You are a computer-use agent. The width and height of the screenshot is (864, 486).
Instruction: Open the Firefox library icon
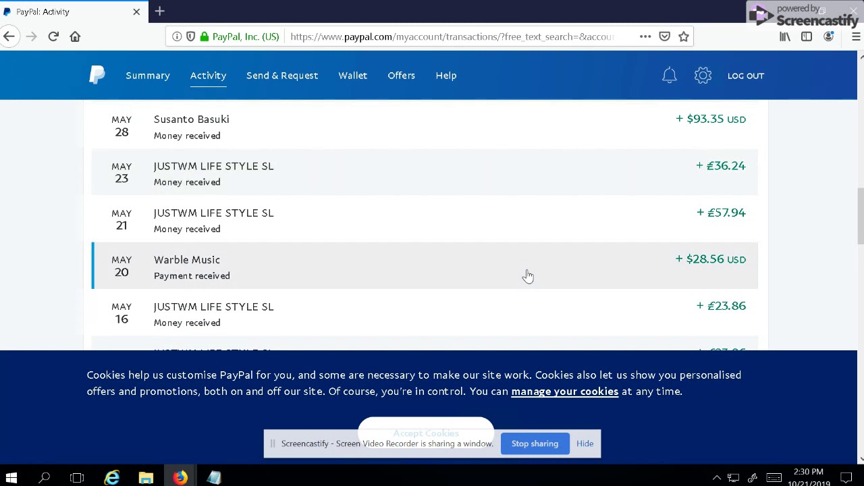(785, 36)
